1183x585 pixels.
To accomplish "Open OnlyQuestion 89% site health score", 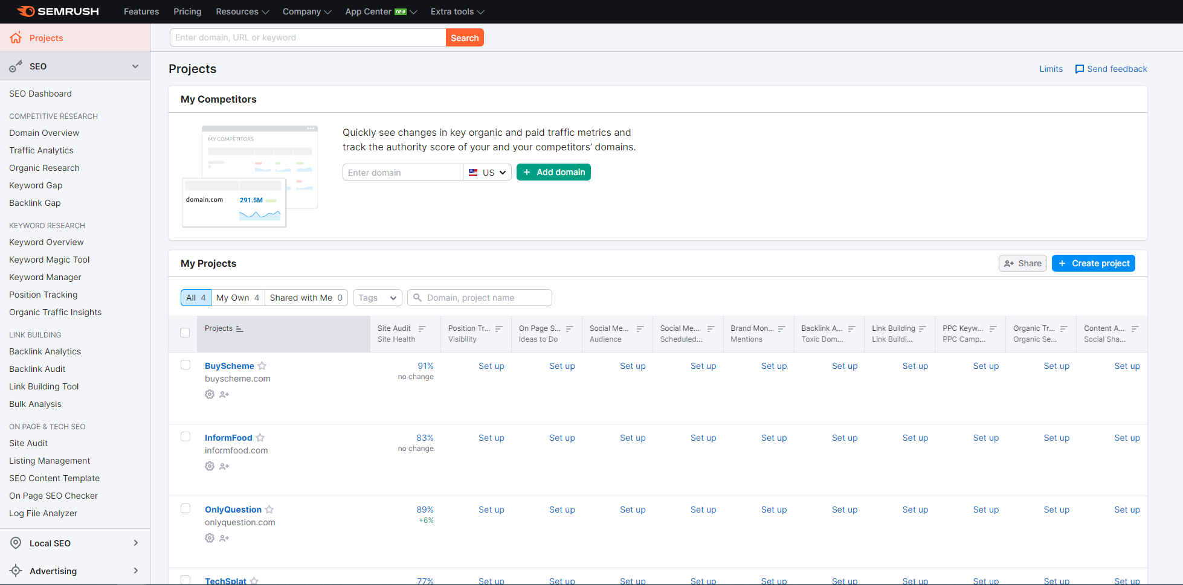I will [425, 510].
